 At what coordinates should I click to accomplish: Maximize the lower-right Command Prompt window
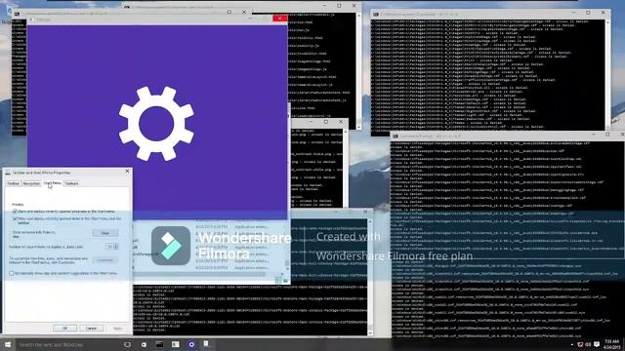607,135
